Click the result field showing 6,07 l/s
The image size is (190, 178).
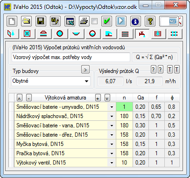pos(110,81)
